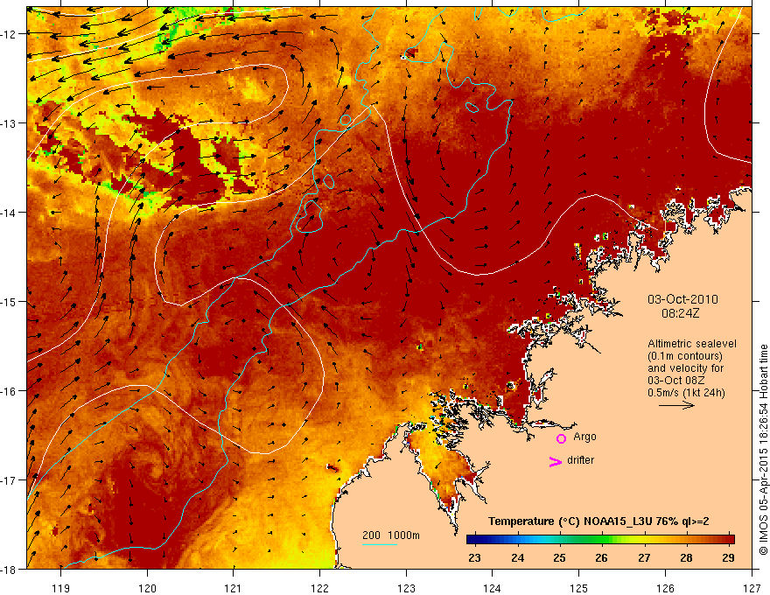Click the magenta Argo circle legend symbol
The height and width of the screenshot is (595, 770).
coord(561,438)
